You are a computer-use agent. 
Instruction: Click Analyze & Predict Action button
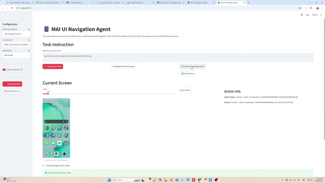(123, 66)
